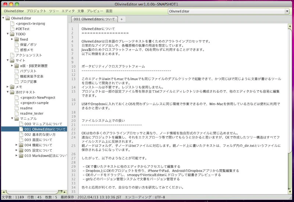Open the プロジェクト menu
Screen dimensions: 294x202
point(34,11)
